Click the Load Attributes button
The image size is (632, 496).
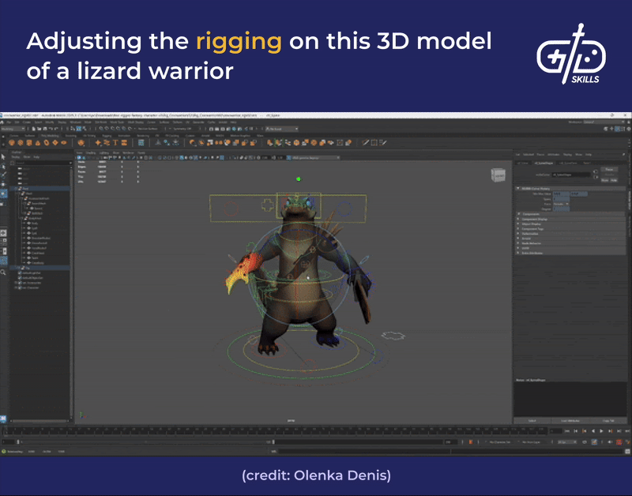pyautogui.click(x=570, y=421)
